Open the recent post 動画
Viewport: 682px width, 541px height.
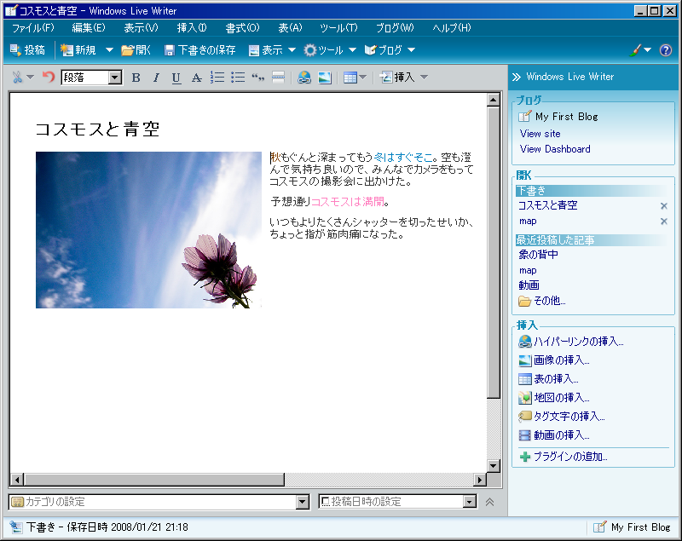[x=529, y=285]
